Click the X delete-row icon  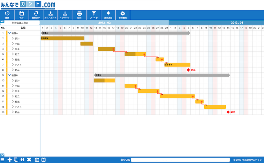pos(29,160)
